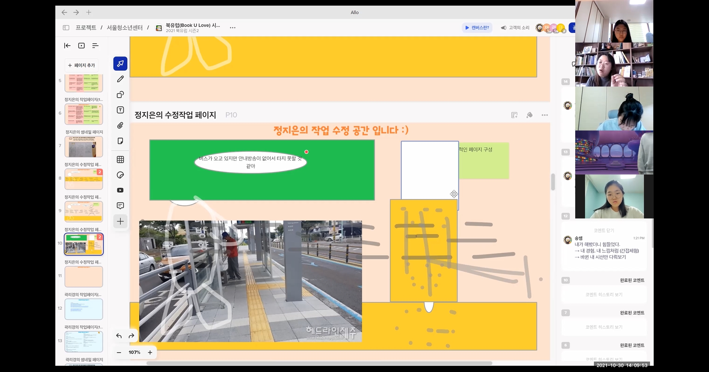
Task: Go back with left arrow
Action: click(64, 12)
